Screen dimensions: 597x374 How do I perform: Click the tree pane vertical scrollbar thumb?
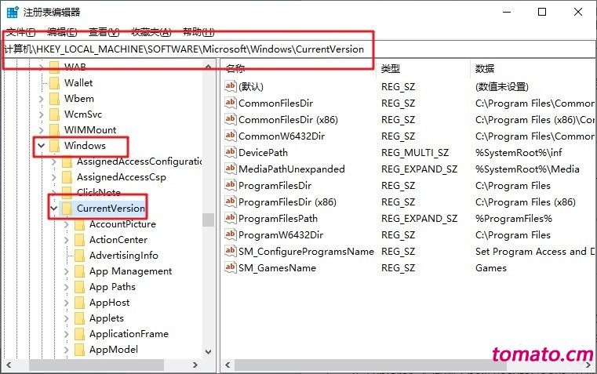(208, 220)
